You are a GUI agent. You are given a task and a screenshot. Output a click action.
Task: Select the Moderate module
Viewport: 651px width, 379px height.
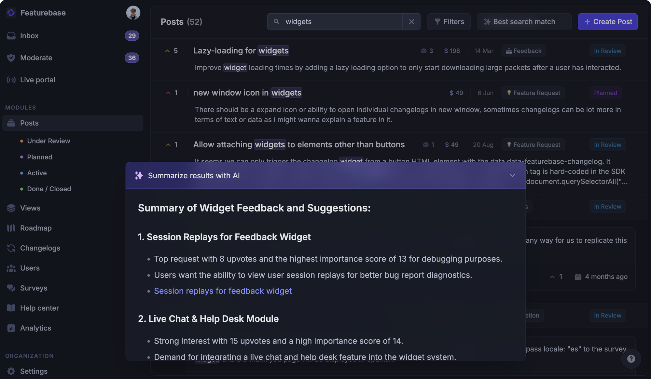36,58
